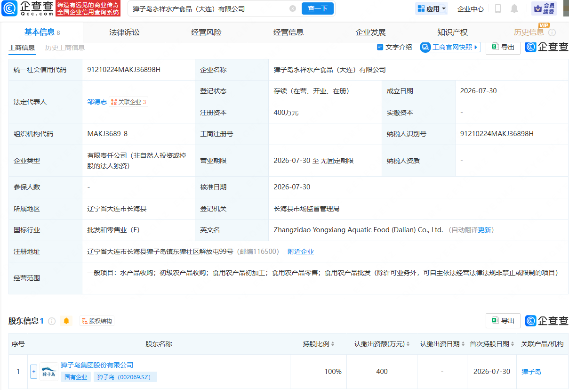Click the 獐子岛 shareholder logo thumbnail
The height and width of the screenshot is (390, 569).
coord(49,372)
